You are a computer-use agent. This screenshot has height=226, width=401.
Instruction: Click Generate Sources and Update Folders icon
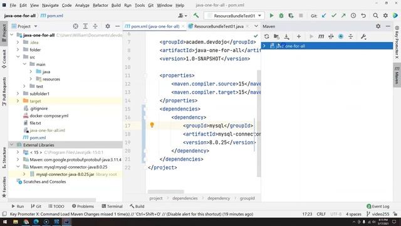click(276, 36)
